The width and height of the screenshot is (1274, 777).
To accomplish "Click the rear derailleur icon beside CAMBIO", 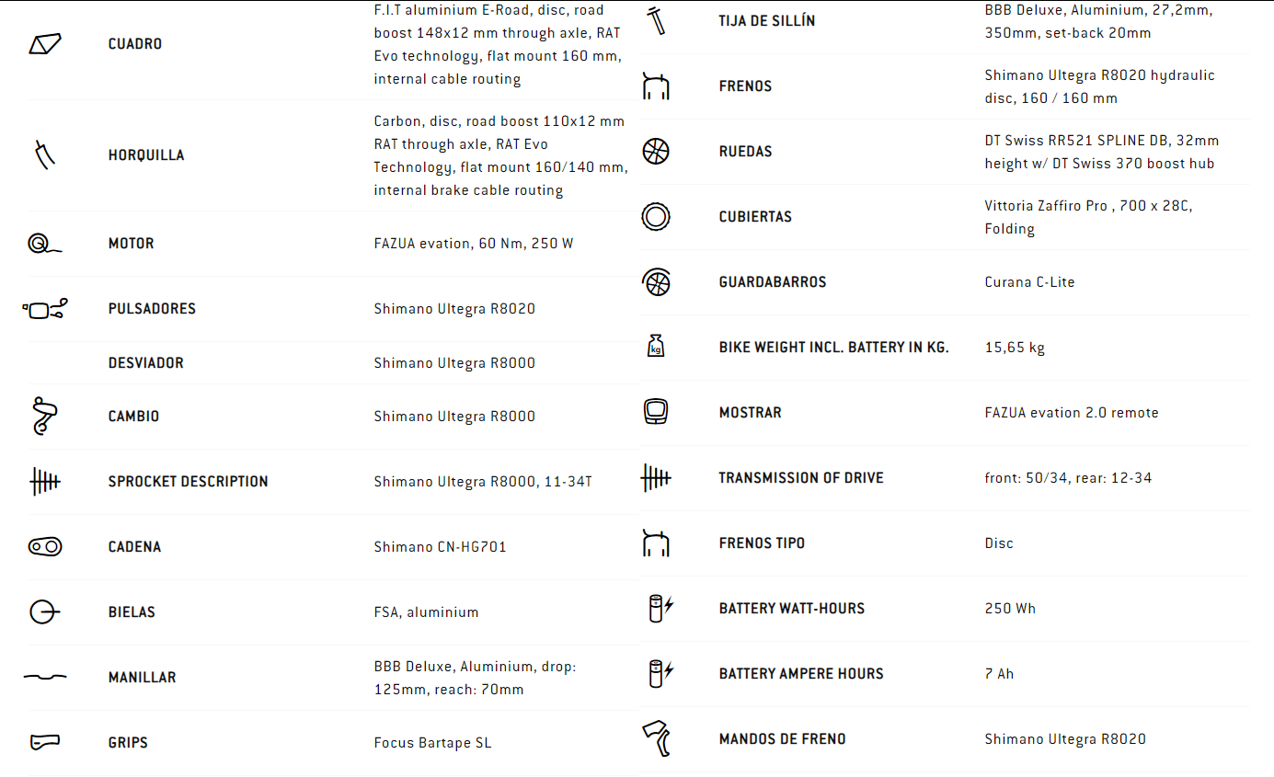I will click(45, 416).
